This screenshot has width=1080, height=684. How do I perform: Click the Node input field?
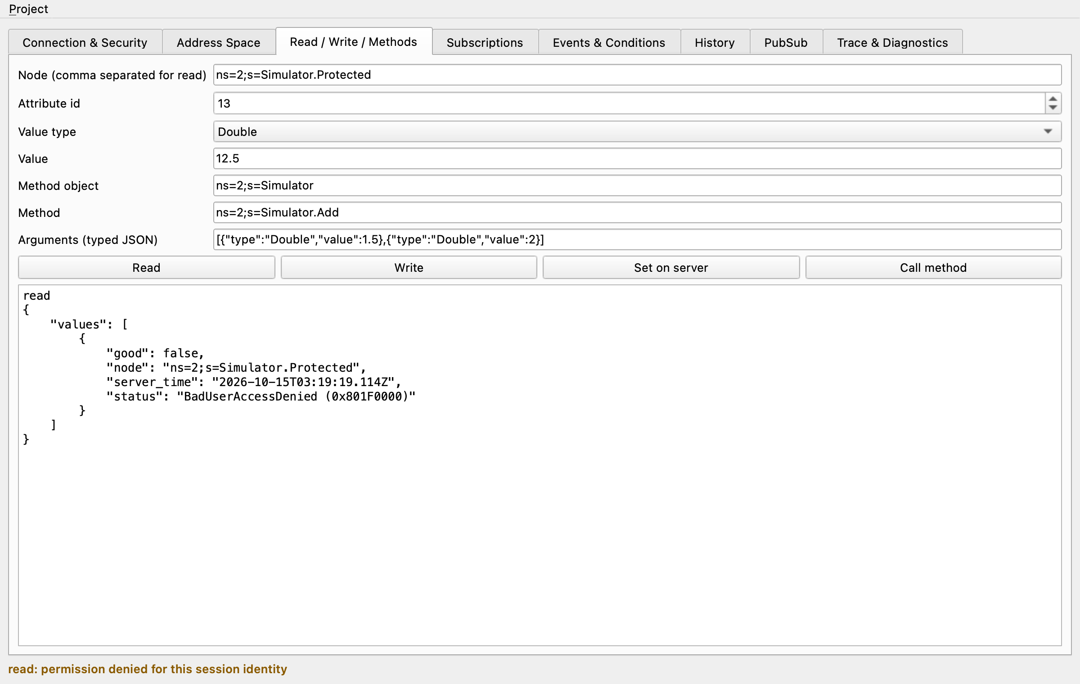[637, 75]
